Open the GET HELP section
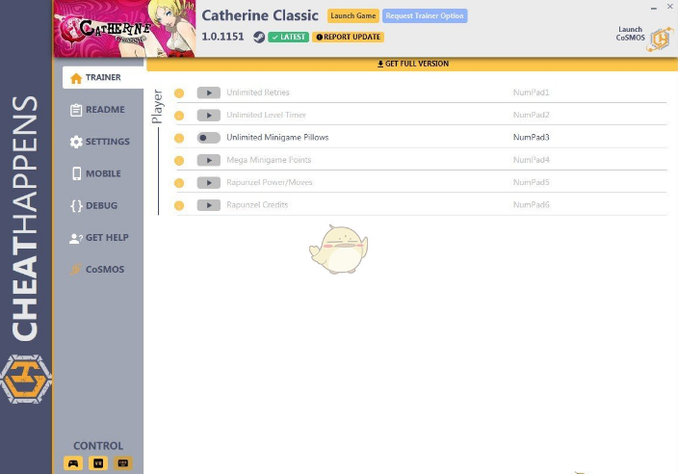678x474 pixels. point(99,237)
